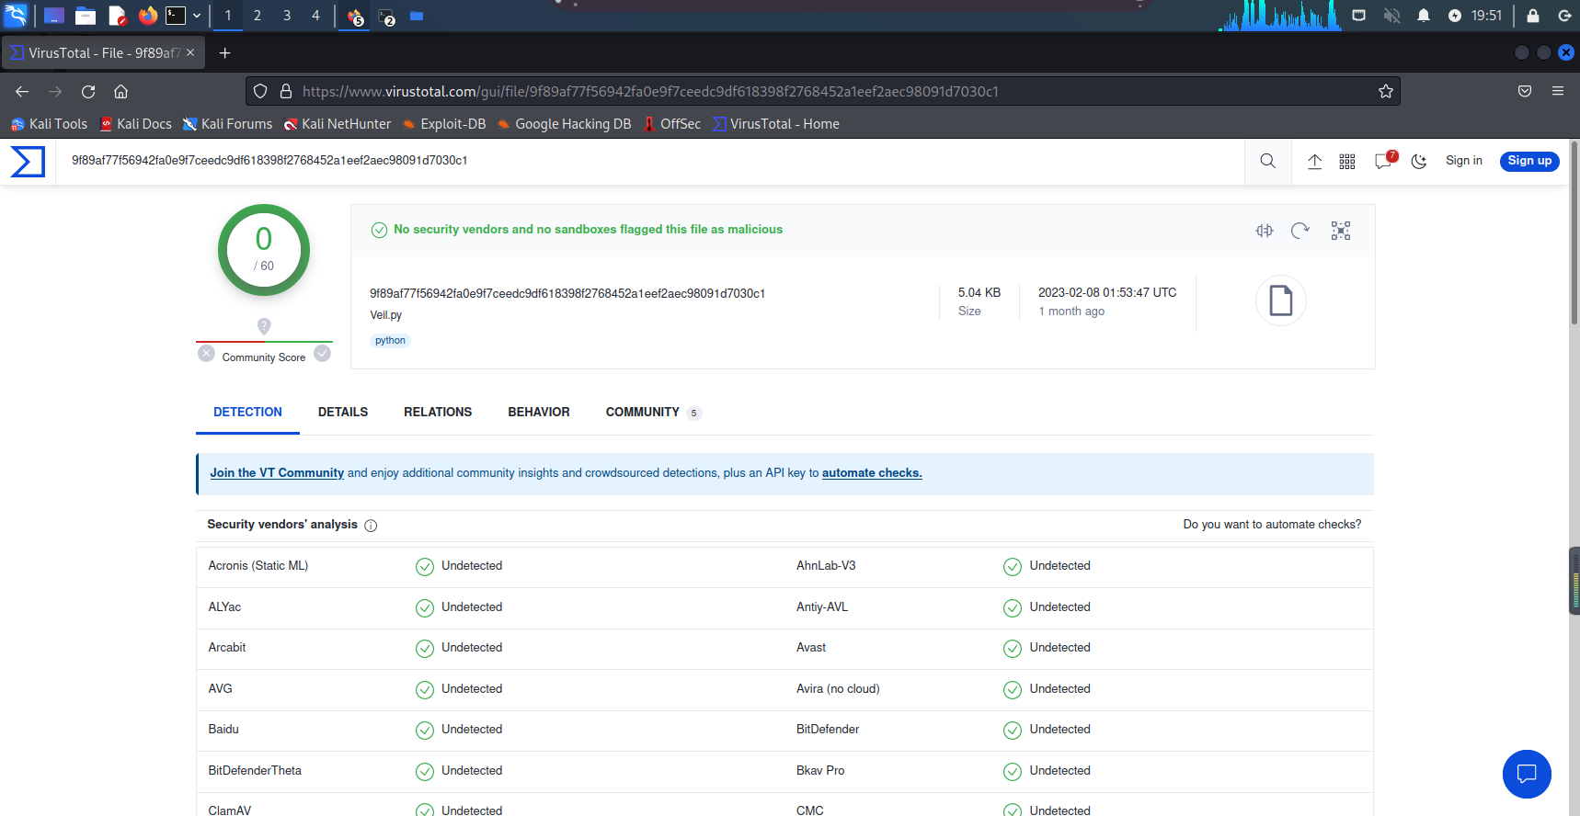1580x816 pixels.
Task: Open the Kali Tools bookmark
Action: tap(49, 124)
